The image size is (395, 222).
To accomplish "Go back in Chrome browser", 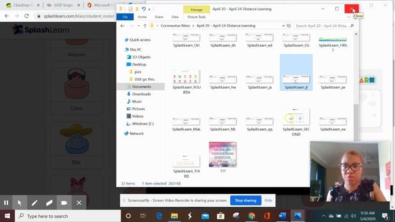I will click(x=7, y=16).
